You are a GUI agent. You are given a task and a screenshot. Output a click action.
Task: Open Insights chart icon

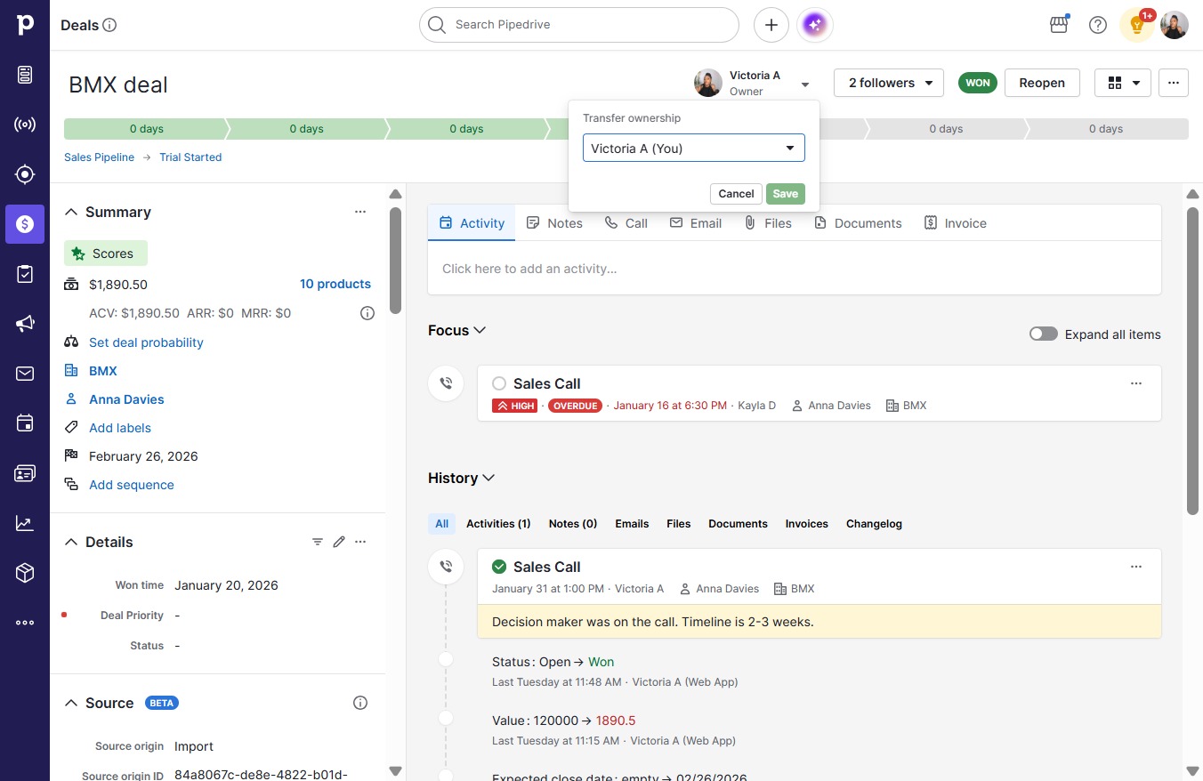tap(25, 523)
